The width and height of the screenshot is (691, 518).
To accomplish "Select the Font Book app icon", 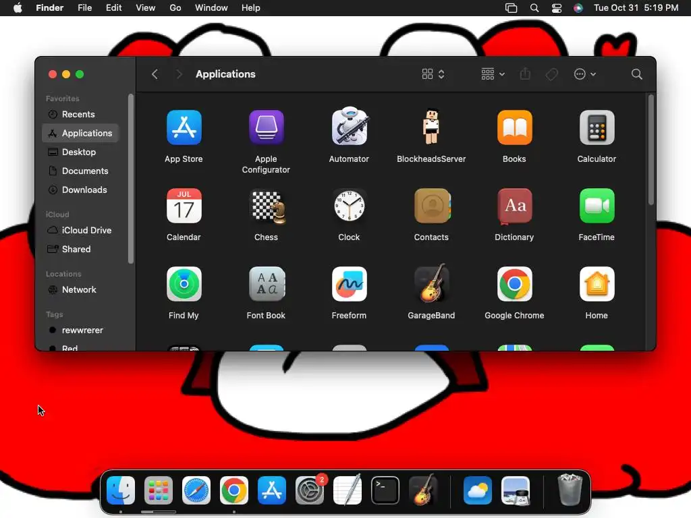I will coord(267,284).
